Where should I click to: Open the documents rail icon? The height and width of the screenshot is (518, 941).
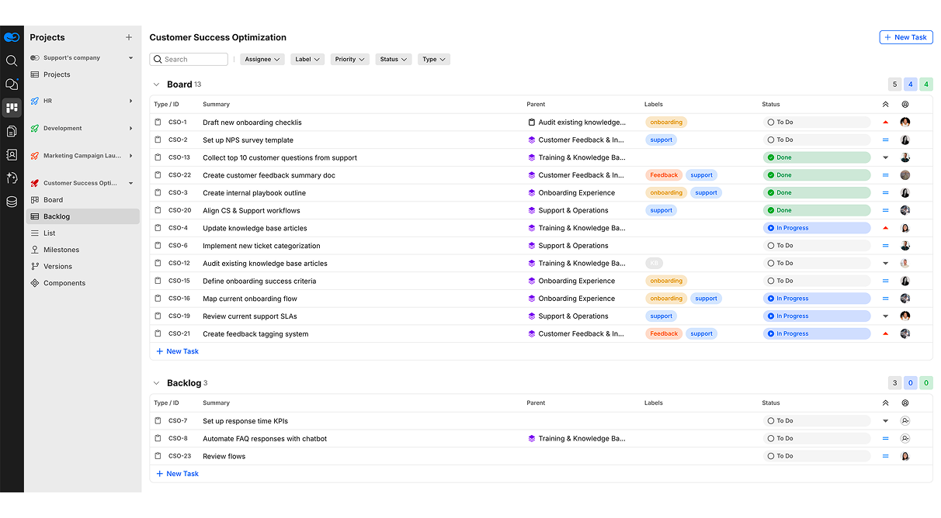coord(12,131)
